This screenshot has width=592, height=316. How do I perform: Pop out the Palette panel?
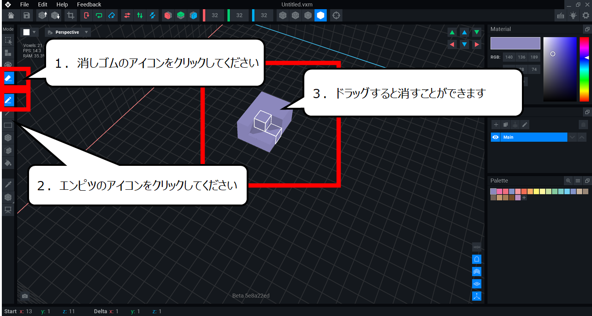coord(586,181)
